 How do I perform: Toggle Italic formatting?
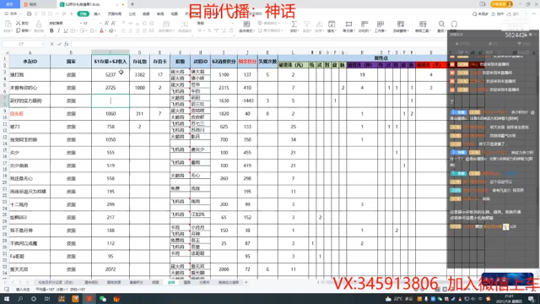click(58, 30)
